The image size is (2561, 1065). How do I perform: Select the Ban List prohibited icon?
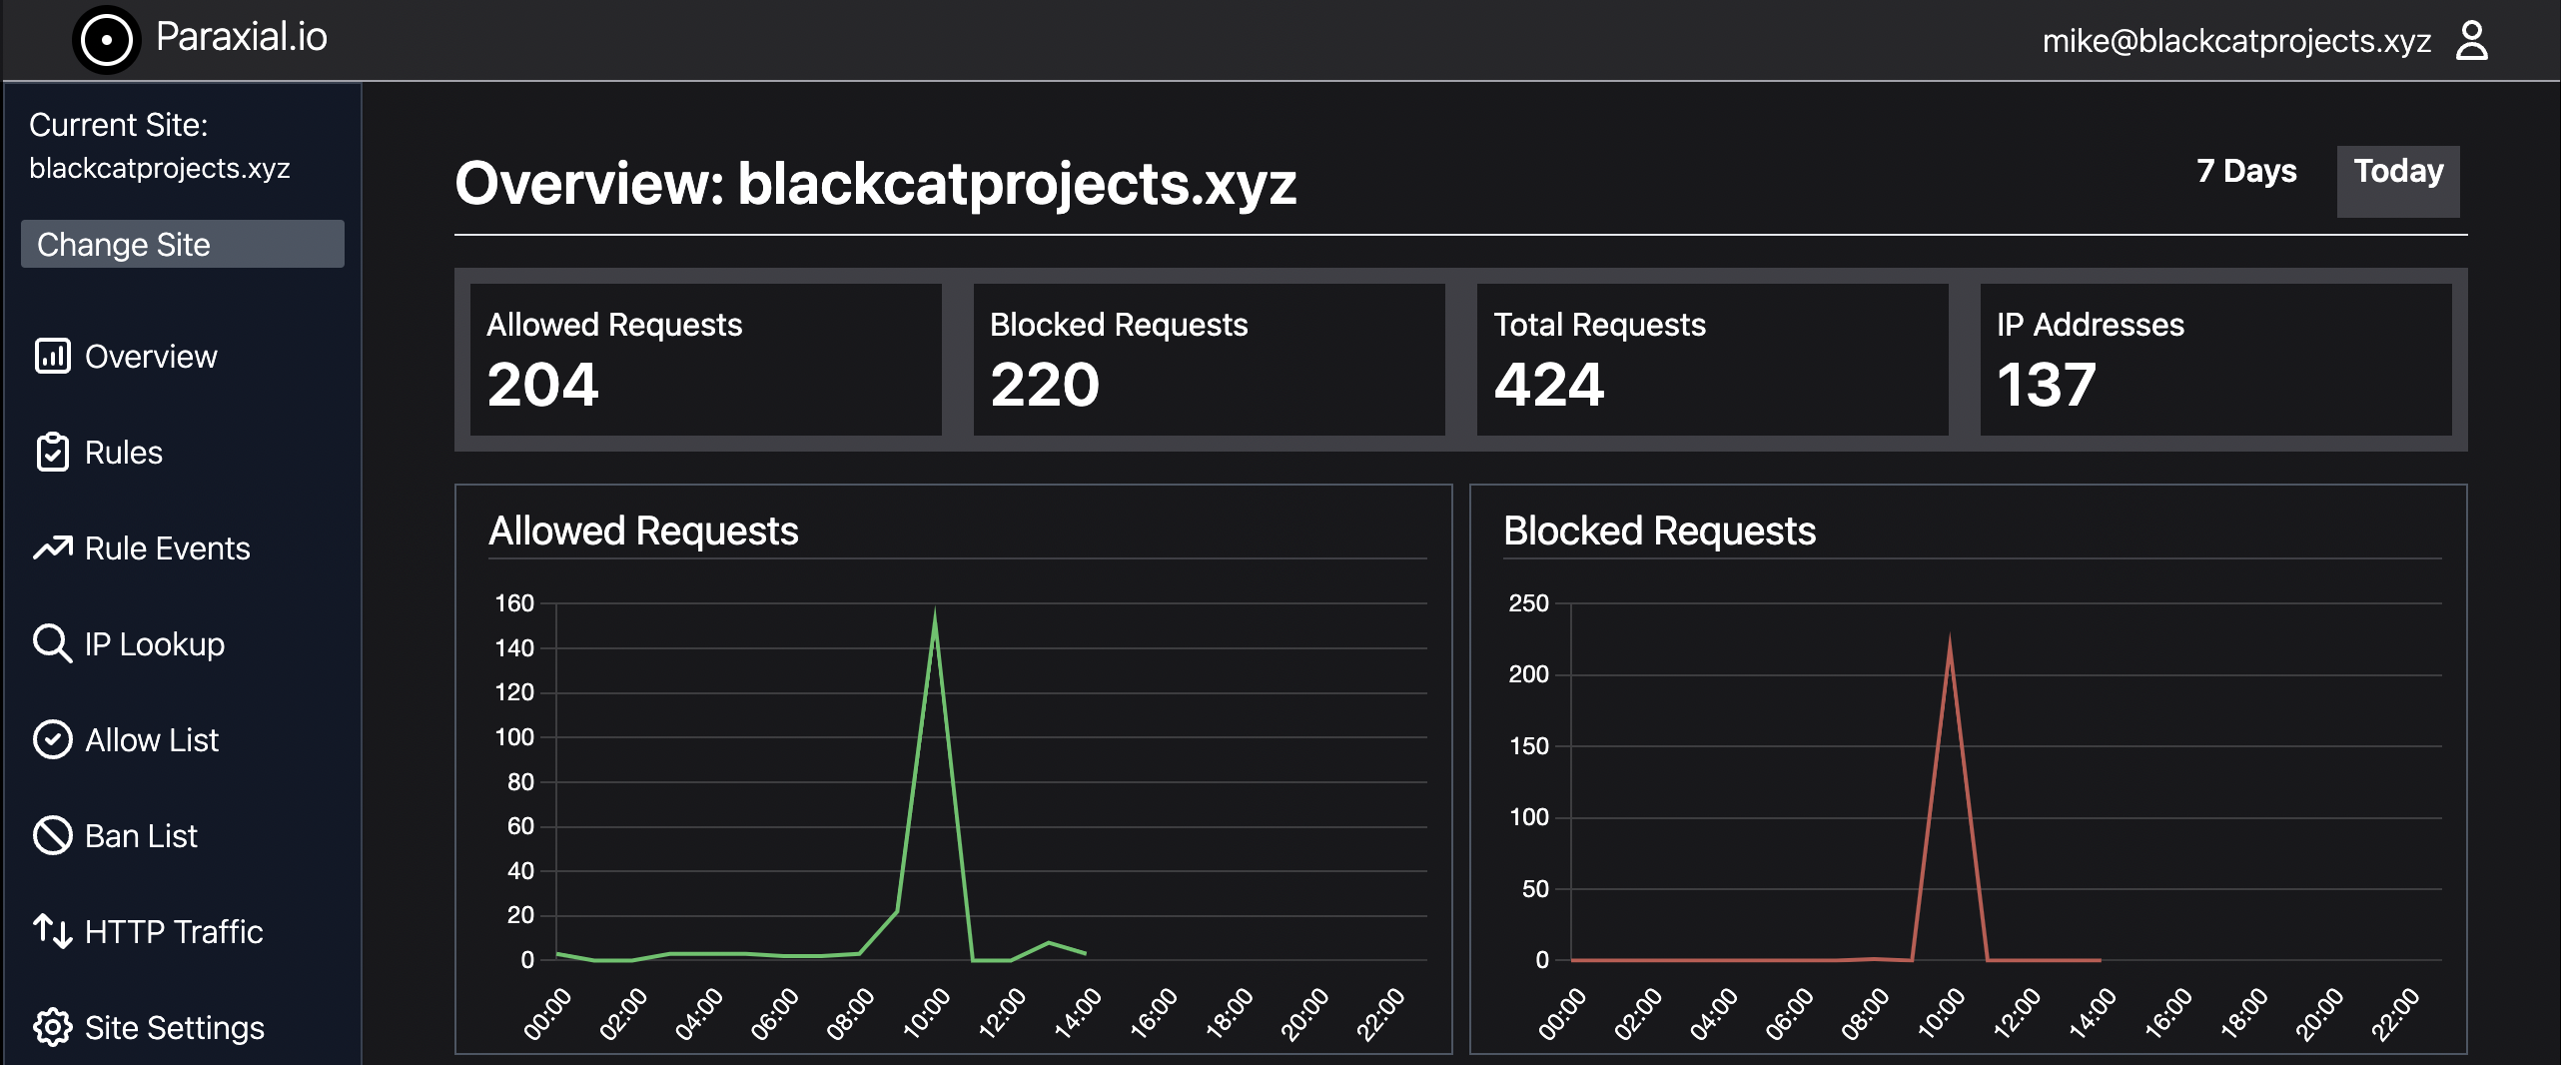coord(52,835)
